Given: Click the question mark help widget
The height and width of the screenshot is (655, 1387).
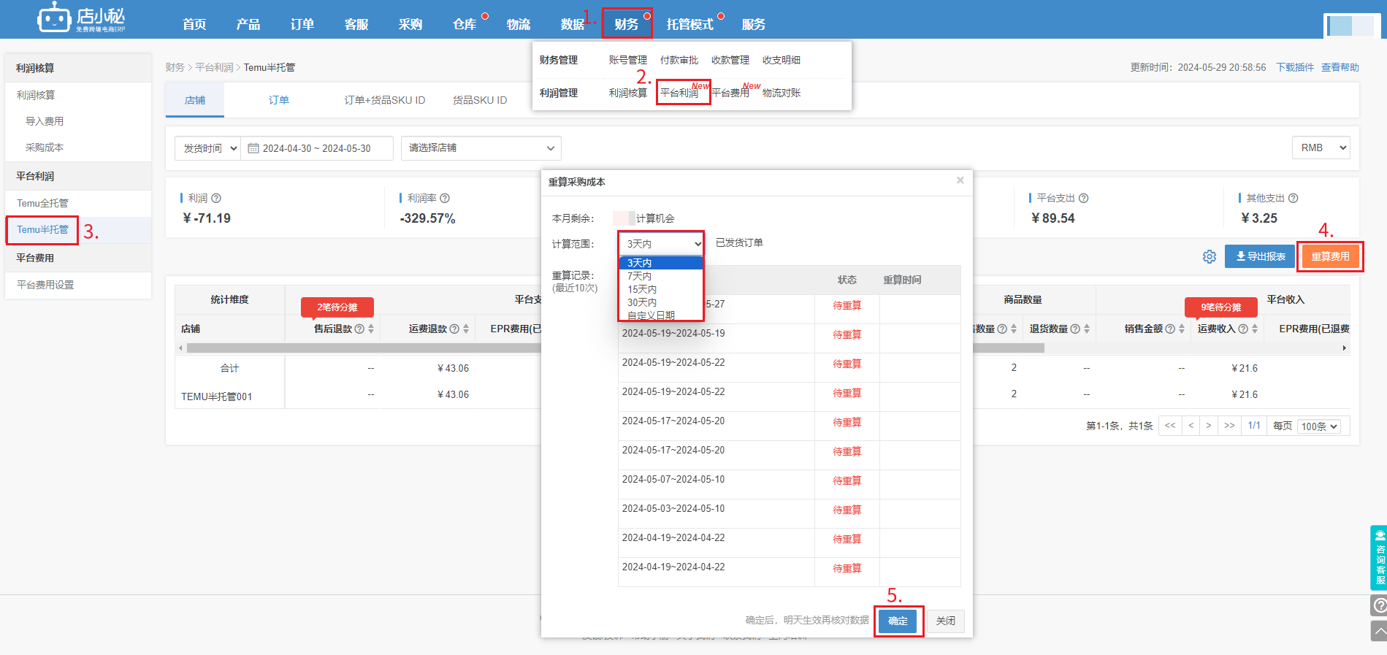Looking at the screenshot, I should coord(1379,605).
